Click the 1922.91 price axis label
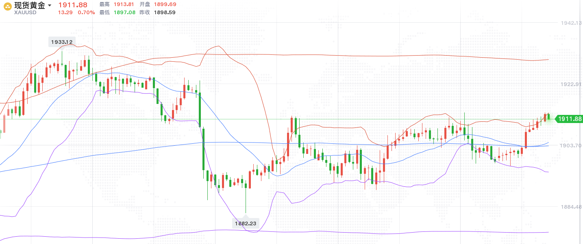Viewport: 583px width, 244px height. [570, 84]
